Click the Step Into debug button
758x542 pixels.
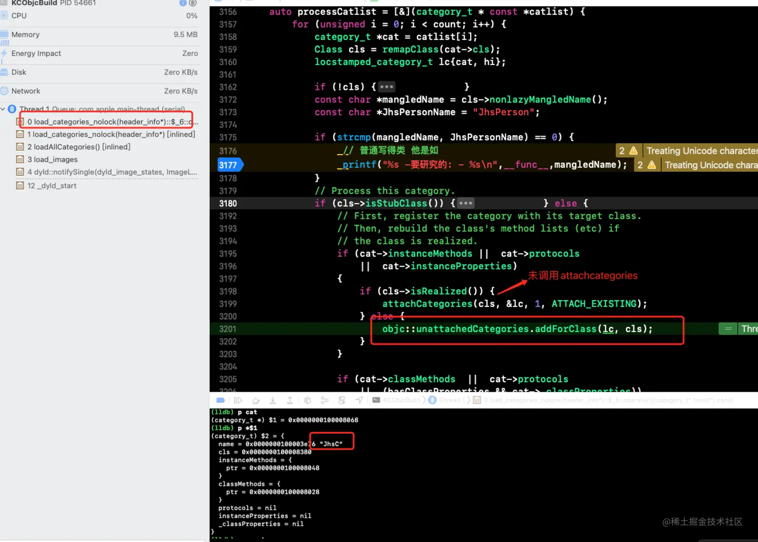tap(273, 400)
